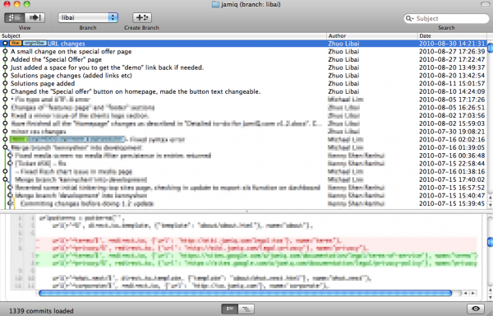Select the commit dated 2010-07-16 00:36:48
Image resolution: width=493 pixels, height=316 pixels.
click(243, 156)
